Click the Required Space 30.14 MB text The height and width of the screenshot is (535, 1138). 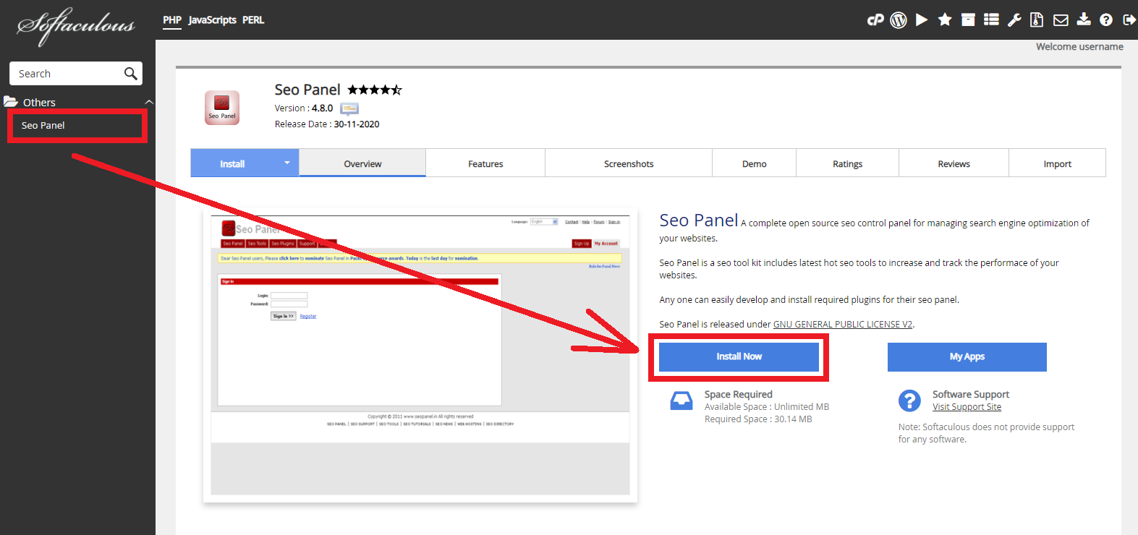[758, 419]
